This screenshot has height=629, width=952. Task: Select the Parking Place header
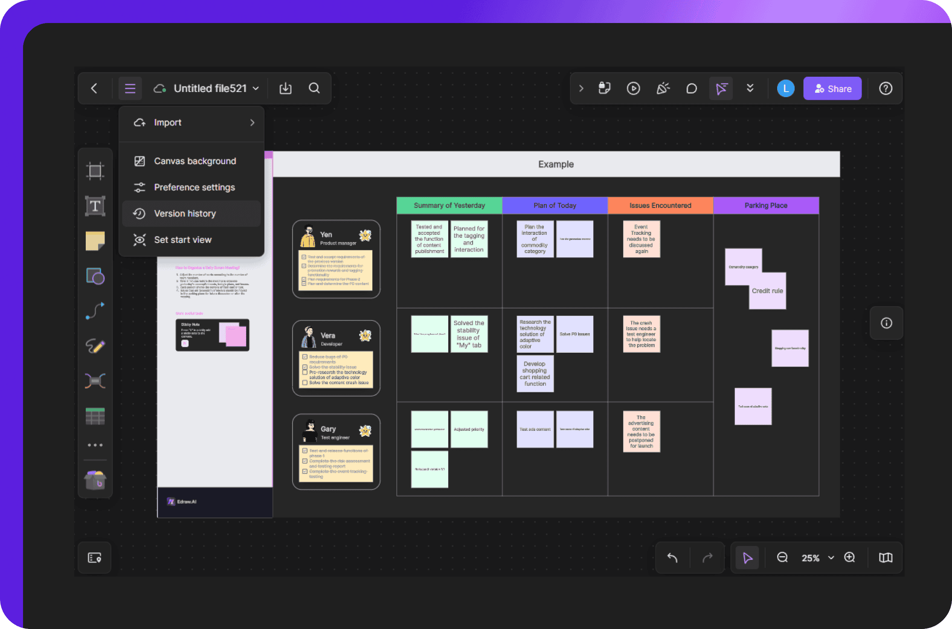pyautogui.click(x=766, y=205)
